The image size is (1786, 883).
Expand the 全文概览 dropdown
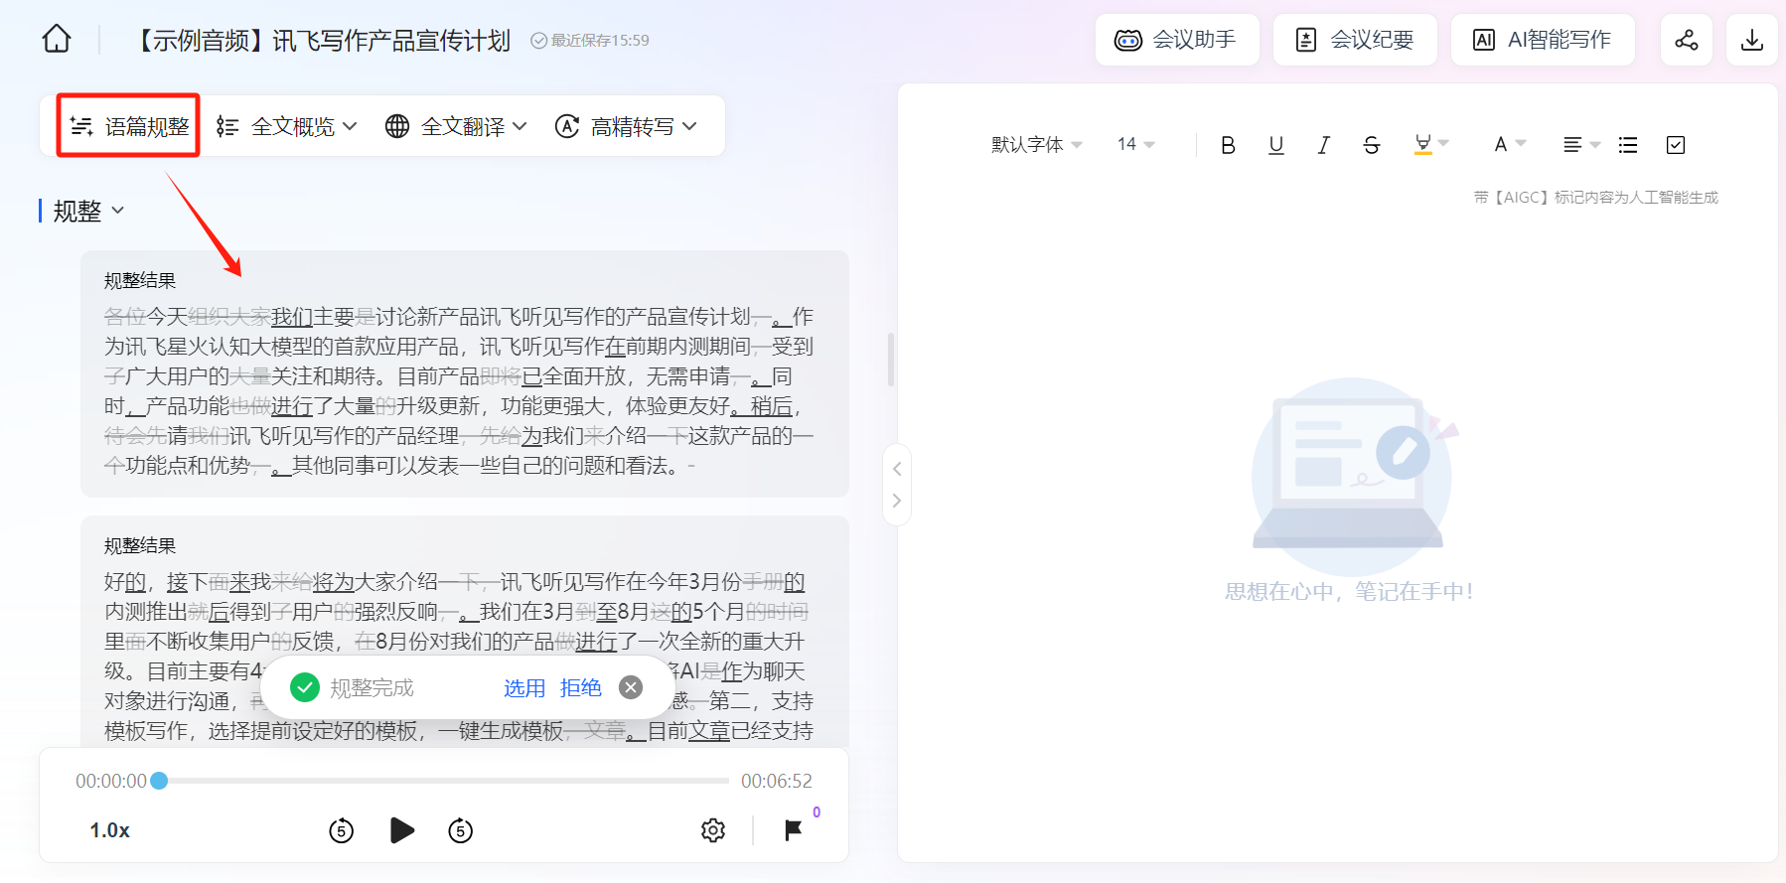pos(286,126)
